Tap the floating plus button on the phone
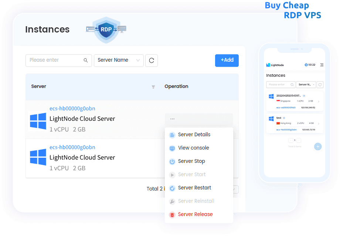The height and width of the screenshot is (236, 340). [318, 147]
